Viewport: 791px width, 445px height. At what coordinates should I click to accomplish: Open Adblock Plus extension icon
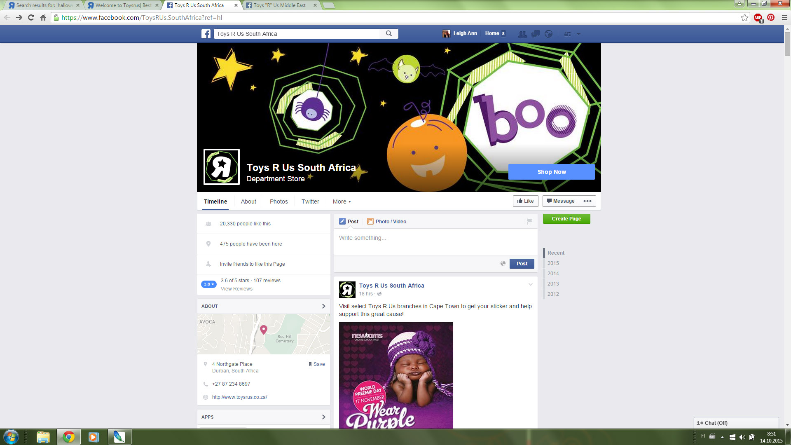(758, 18)
